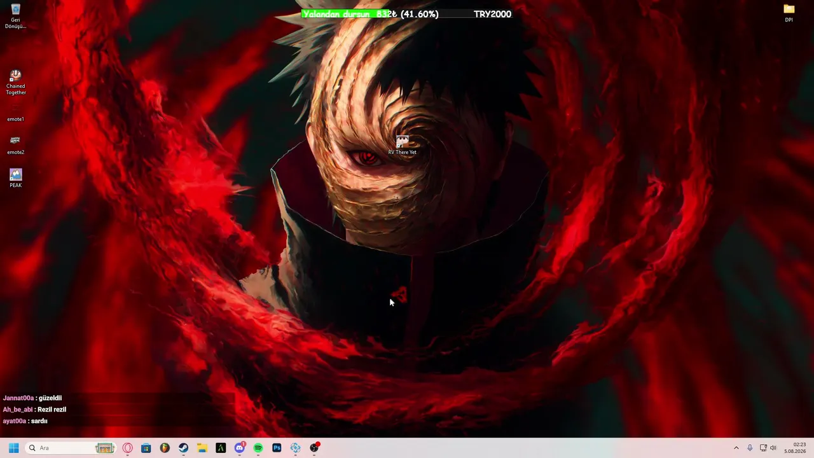Select the emote2 desktop file
The image size is (814, 458).
point(15,146)
